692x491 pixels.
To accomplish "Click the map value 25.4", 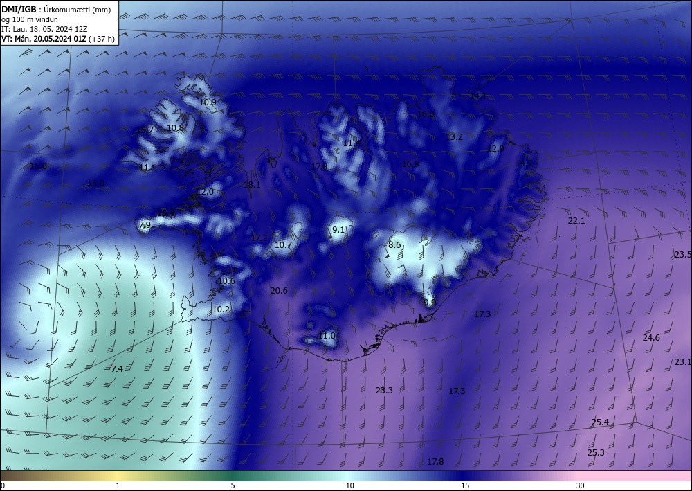I will pos(600,422).
